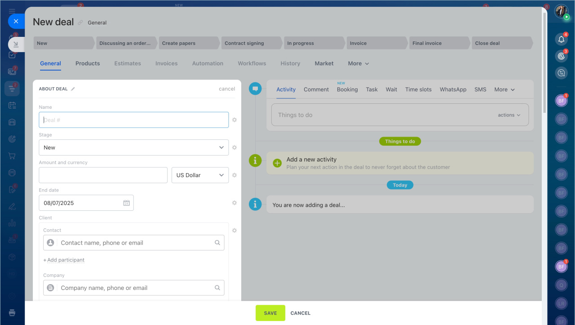Image resolution: width=575 pixels, height=325 pixels.
Task: Copy deal link icon next to title
Action: 80,22
